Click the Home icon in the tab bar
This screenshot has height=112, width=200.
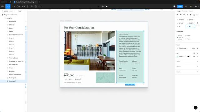coord(10,2)
